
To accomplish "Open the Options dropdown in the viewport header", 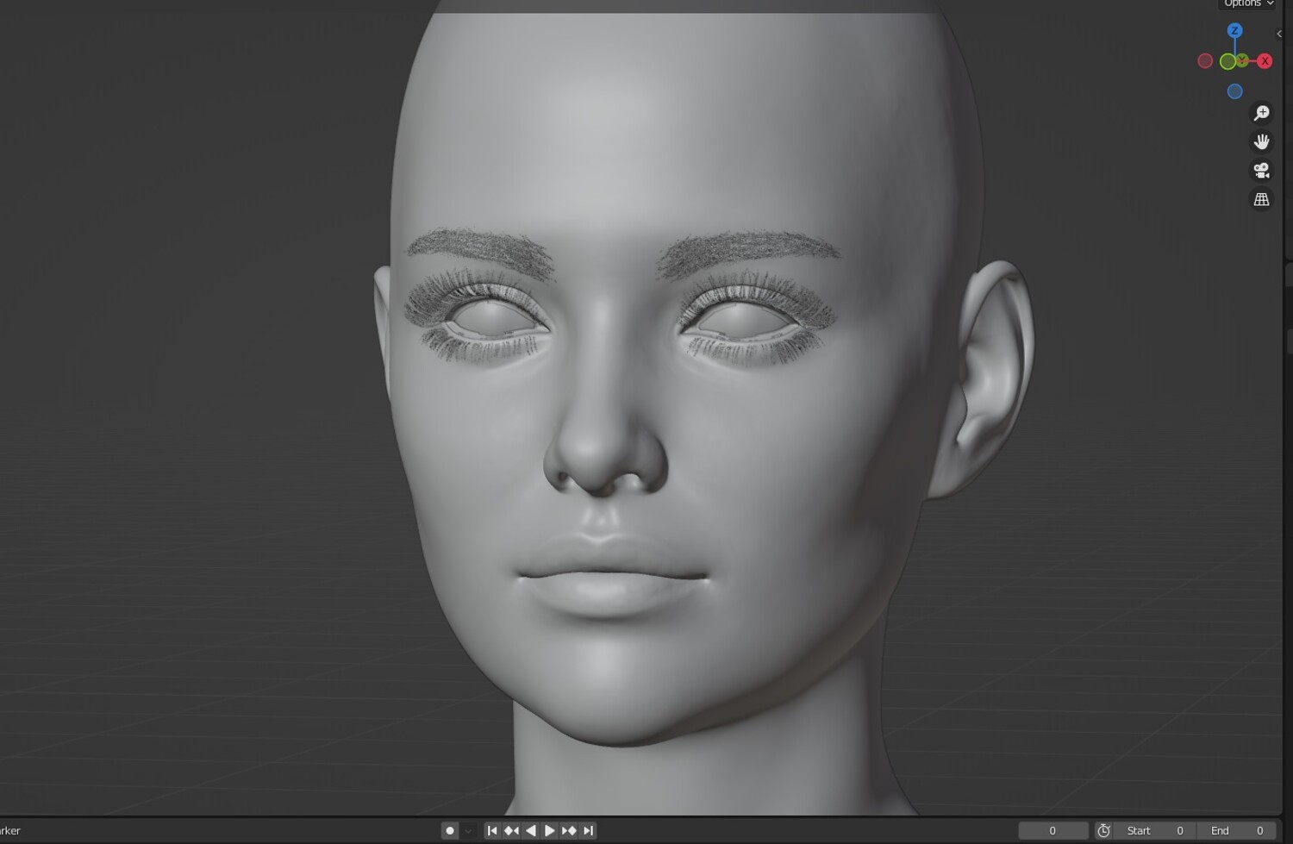I will tap(1247, 3).
